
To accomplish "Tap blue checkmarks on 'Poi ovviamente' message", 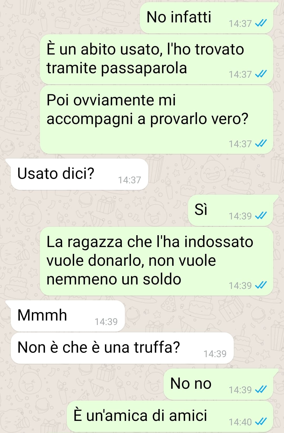I will [x=261, y=144].
